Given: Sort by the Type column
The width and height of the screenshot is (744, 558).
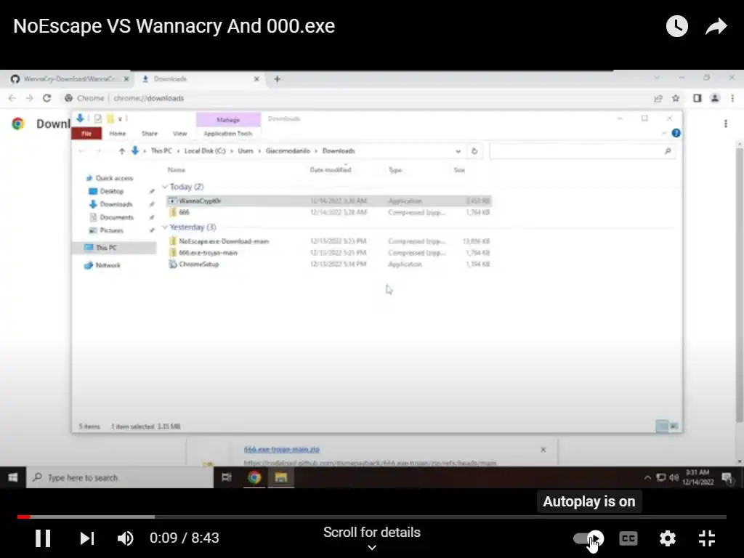Looking at the screenshot, I should click(395, 170).
